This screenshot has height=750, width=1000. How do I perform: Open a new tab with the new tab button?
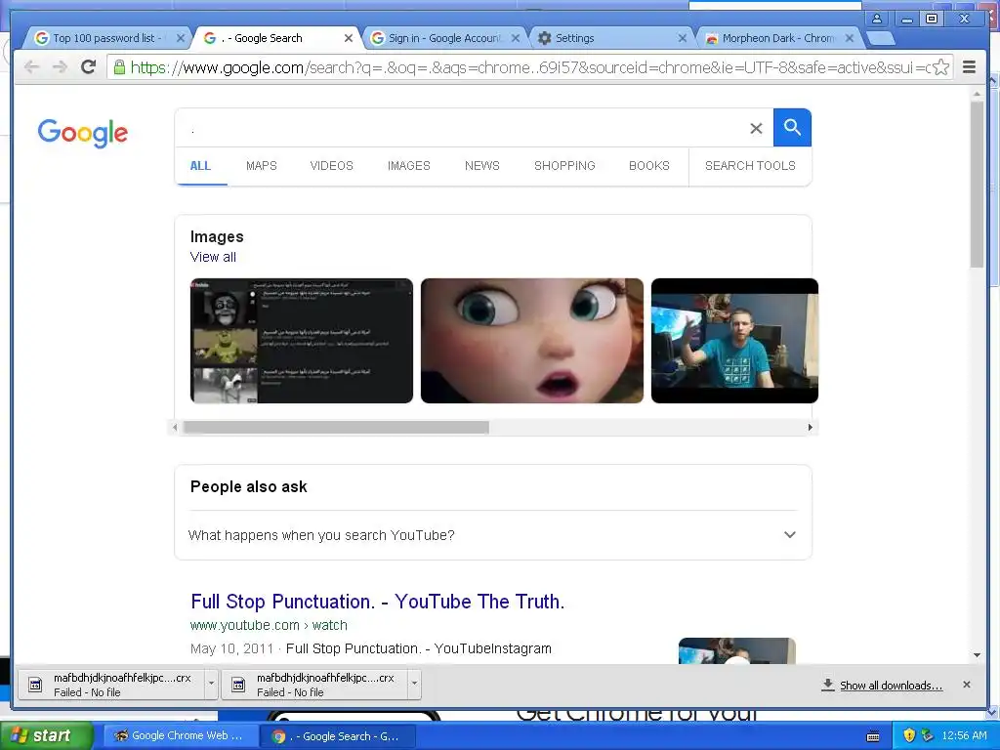pos(881,38)
